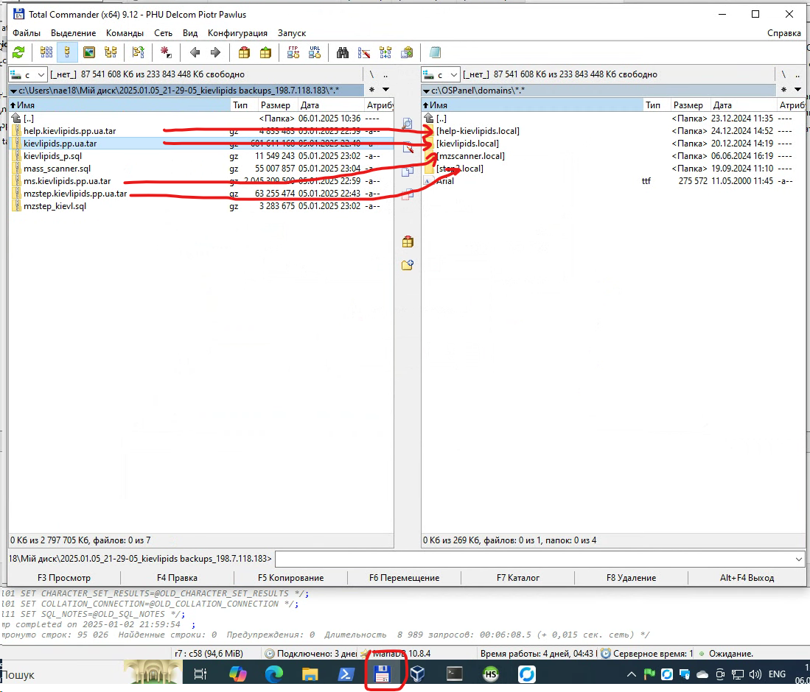Open the Конфигурация menu
This screenshot has height=692, width=810.
pos(237,33)
